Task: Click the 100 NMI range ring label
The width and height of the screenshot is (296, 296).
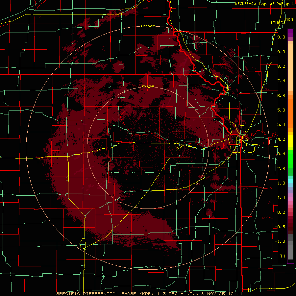Action: coord(148,26)
